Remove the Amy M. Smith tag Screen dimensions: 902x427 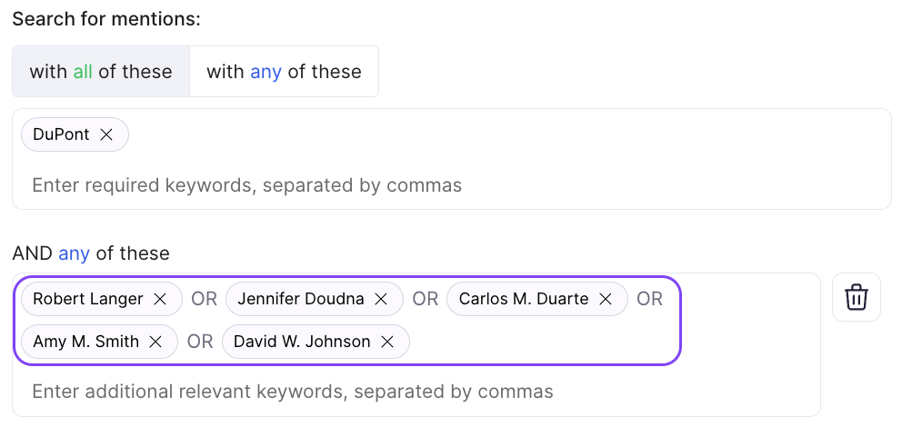155,342
